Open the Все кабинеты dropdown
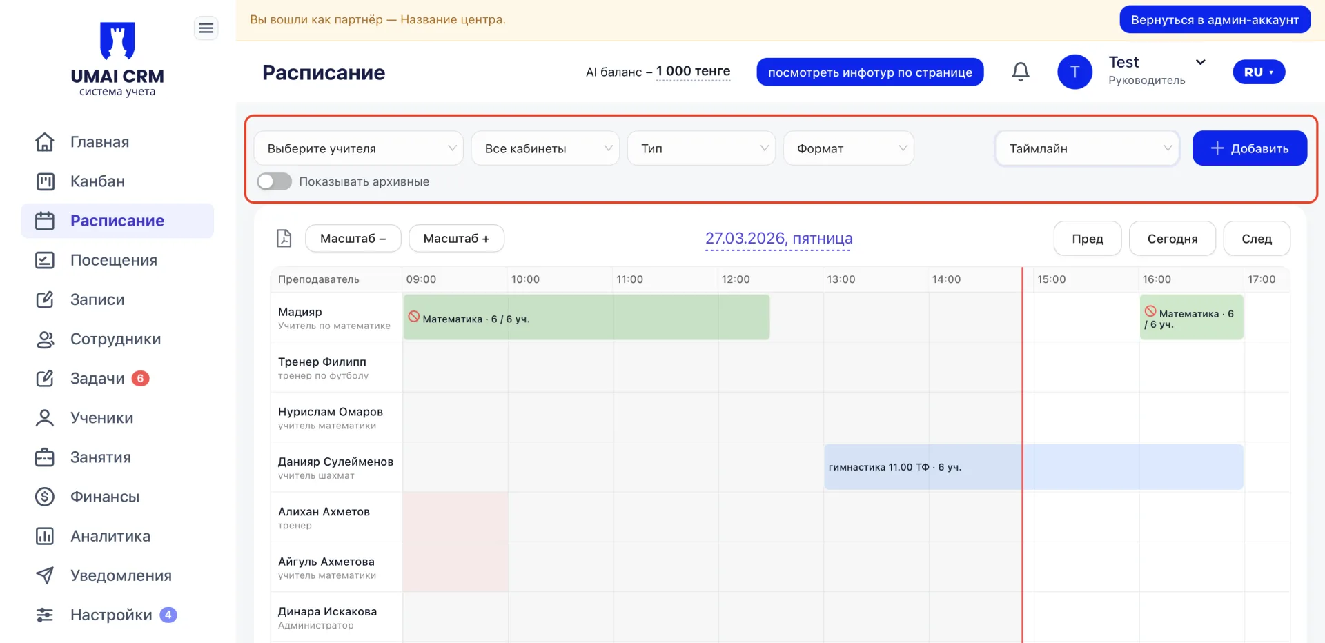1325x643 pixels. tap(545, 148)
